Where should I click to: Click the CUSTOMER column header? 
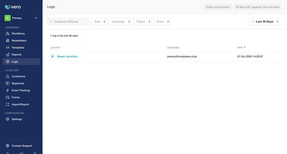pyautogui.click(x=173, y=48)
